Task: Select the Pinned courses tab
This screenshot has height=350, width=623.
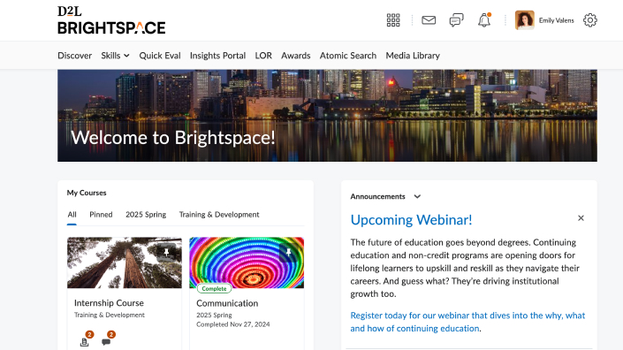Action: coord(101,215)
